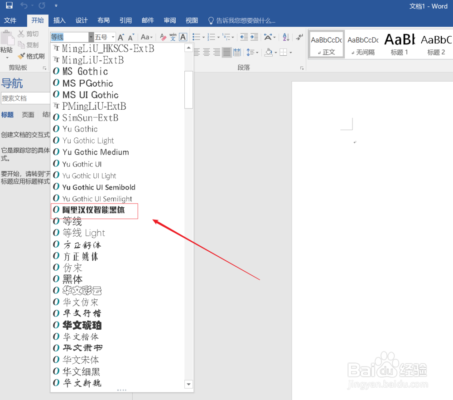Click the increase indent icon
This screenshot has height=400, width=453.
pyautogui.click(x=254, y=37)
